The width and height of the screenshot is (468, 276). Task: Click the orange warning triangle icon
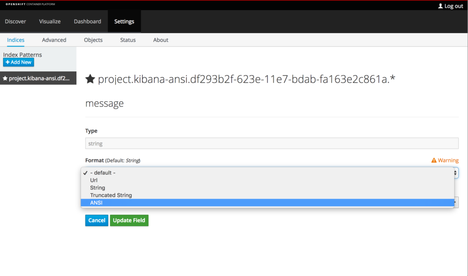(434, 161)
